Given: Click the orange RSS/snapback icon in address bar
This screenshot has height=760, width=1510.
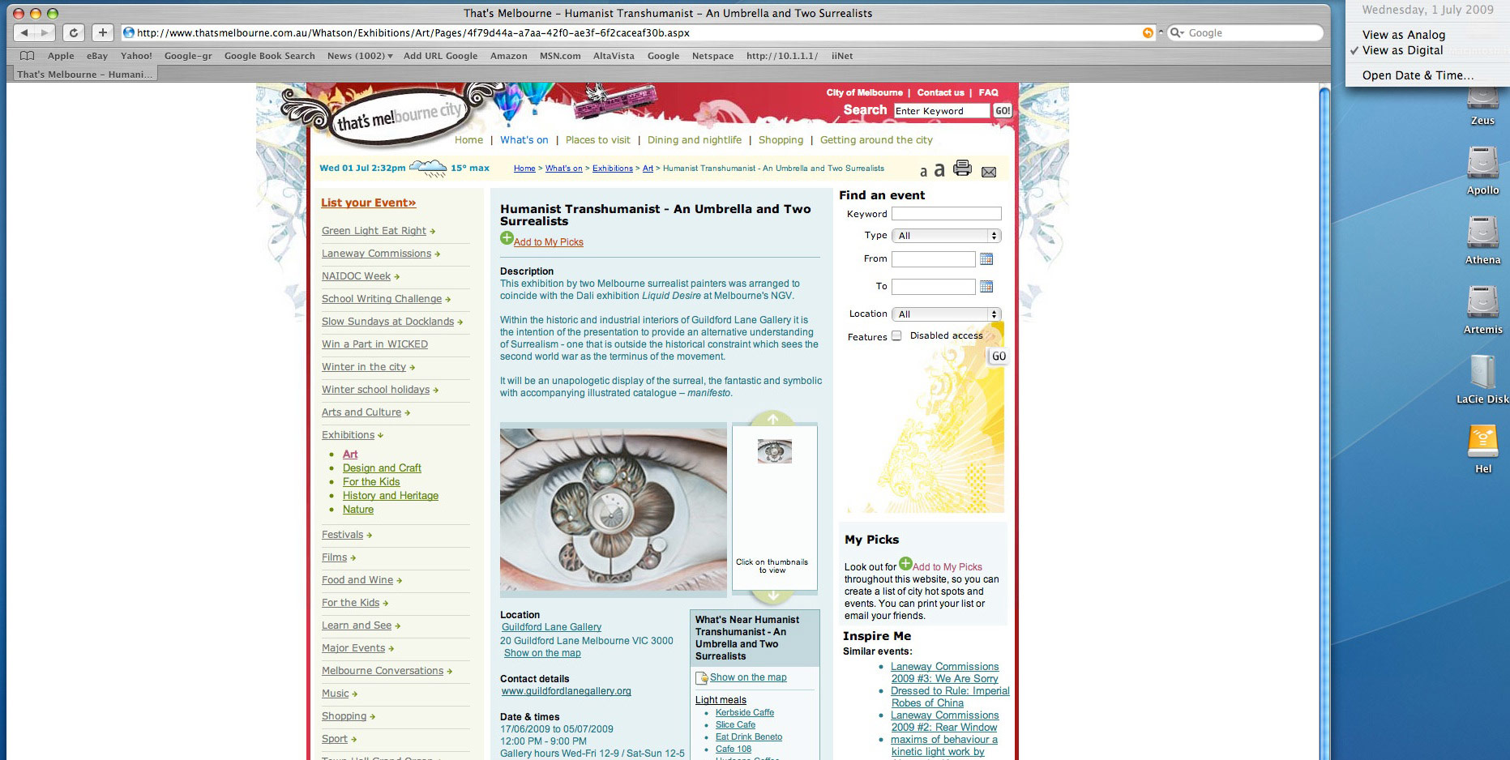Looking at the screenshot, I should 1148,32.
